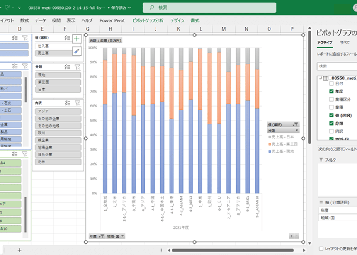Switch to the デザイン ribbon tab
Viewport: 357px width, 255px height.
(177, 20)
